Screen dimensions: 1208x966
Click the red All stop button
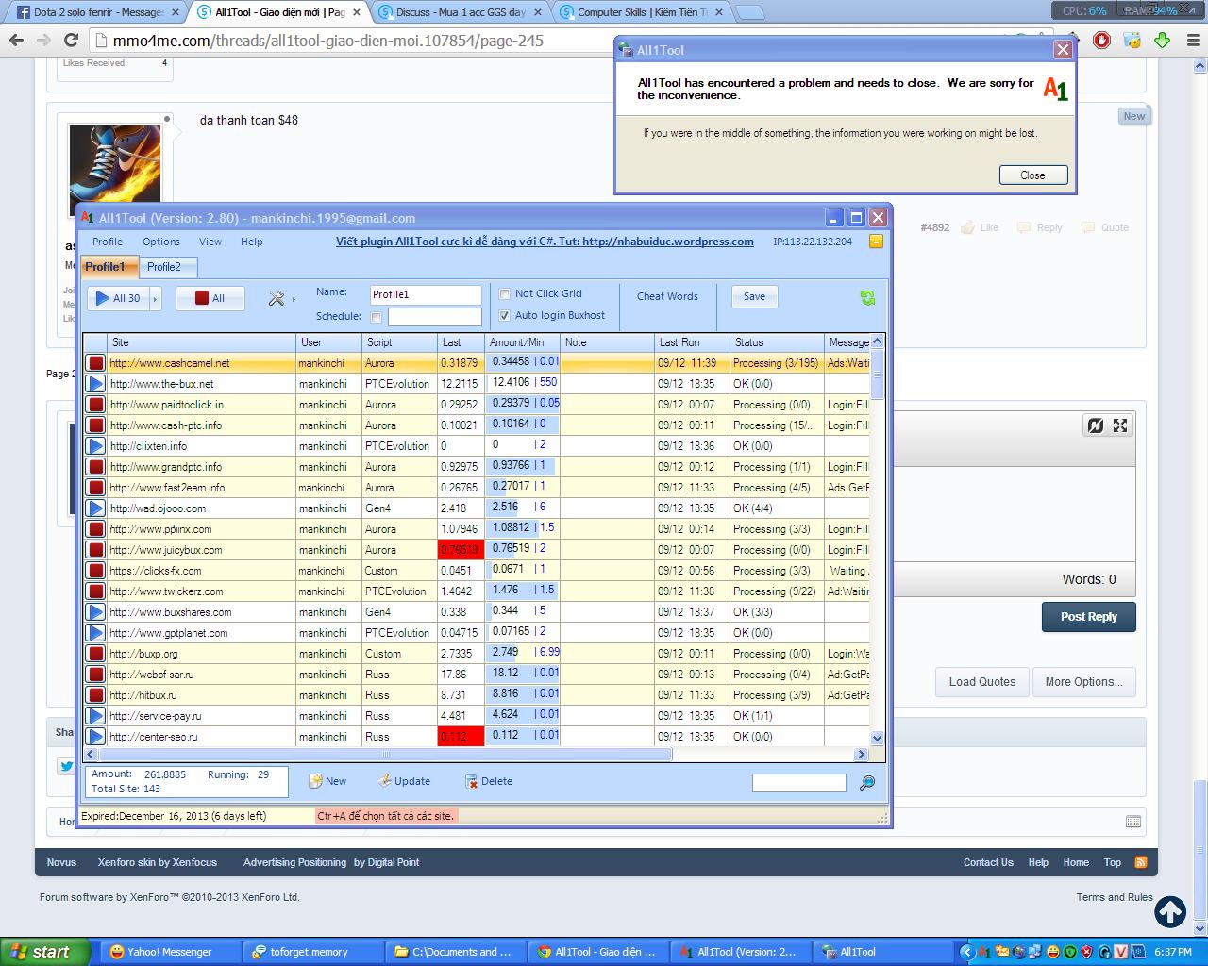click(210, 298)
